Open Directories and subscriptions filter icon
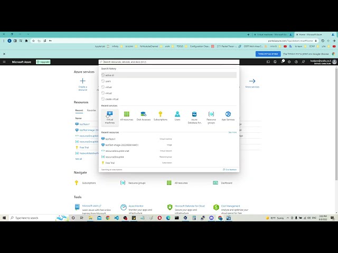The width and height of the screenshot is (338, 253). click(275, 62)
